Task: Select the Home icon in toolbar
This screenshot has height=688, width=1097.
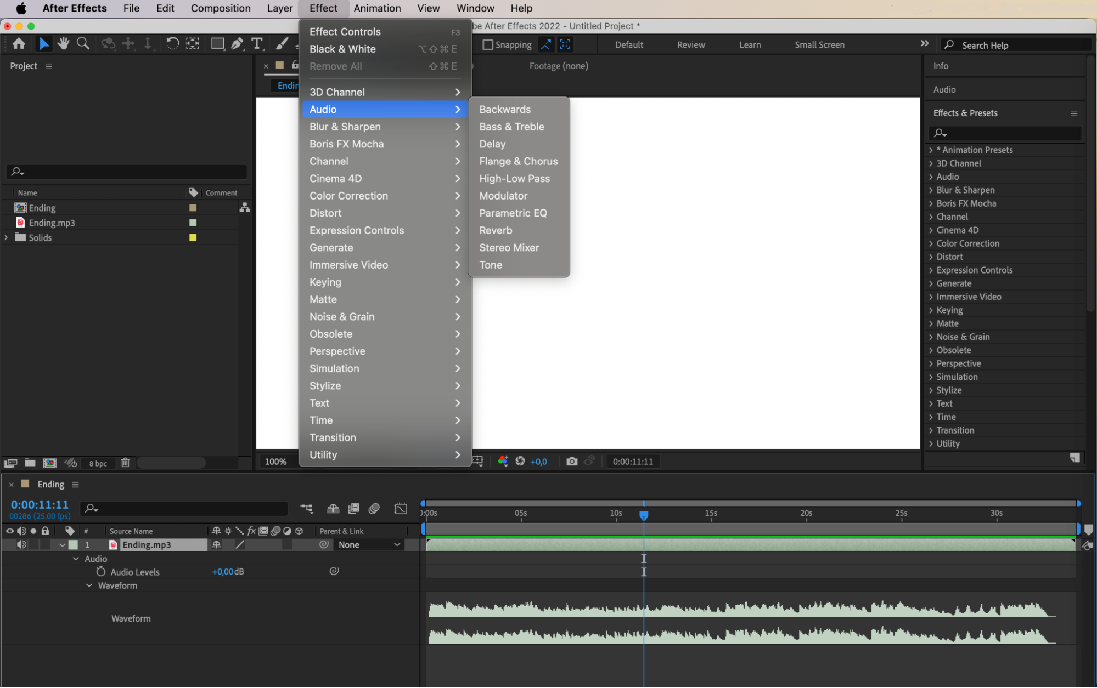Action: [19, 44]
